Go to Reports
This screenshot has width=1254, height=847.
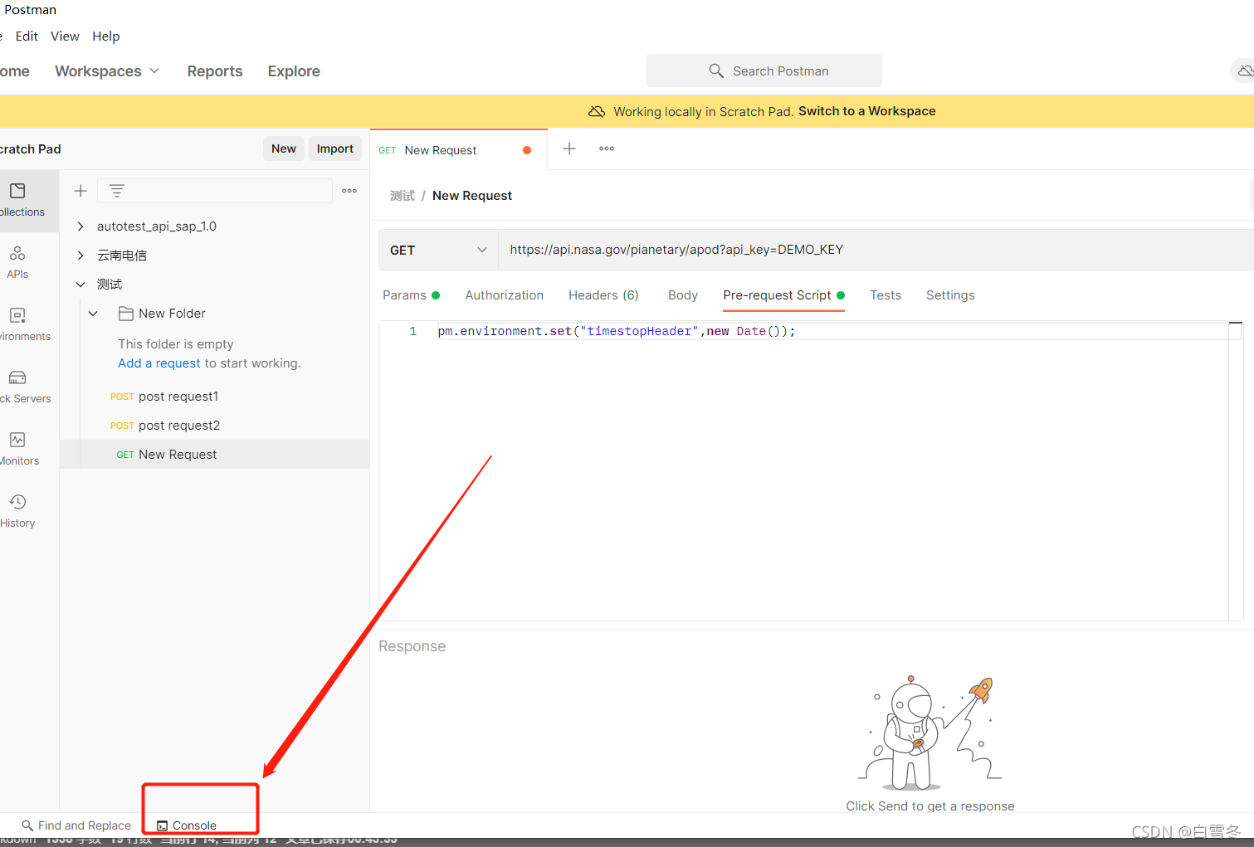pyautogui.click(x=215, y=71)
